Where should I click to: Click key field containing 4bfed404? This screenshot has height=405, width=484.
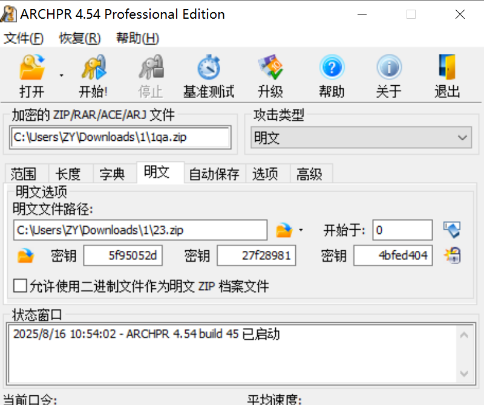393,256
